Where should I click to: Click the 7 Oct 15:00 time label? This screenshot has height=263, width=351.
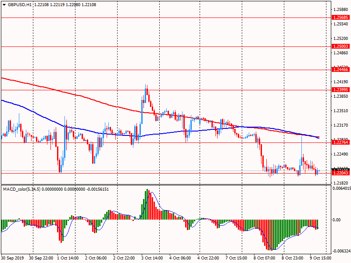[x=236, y=259]
